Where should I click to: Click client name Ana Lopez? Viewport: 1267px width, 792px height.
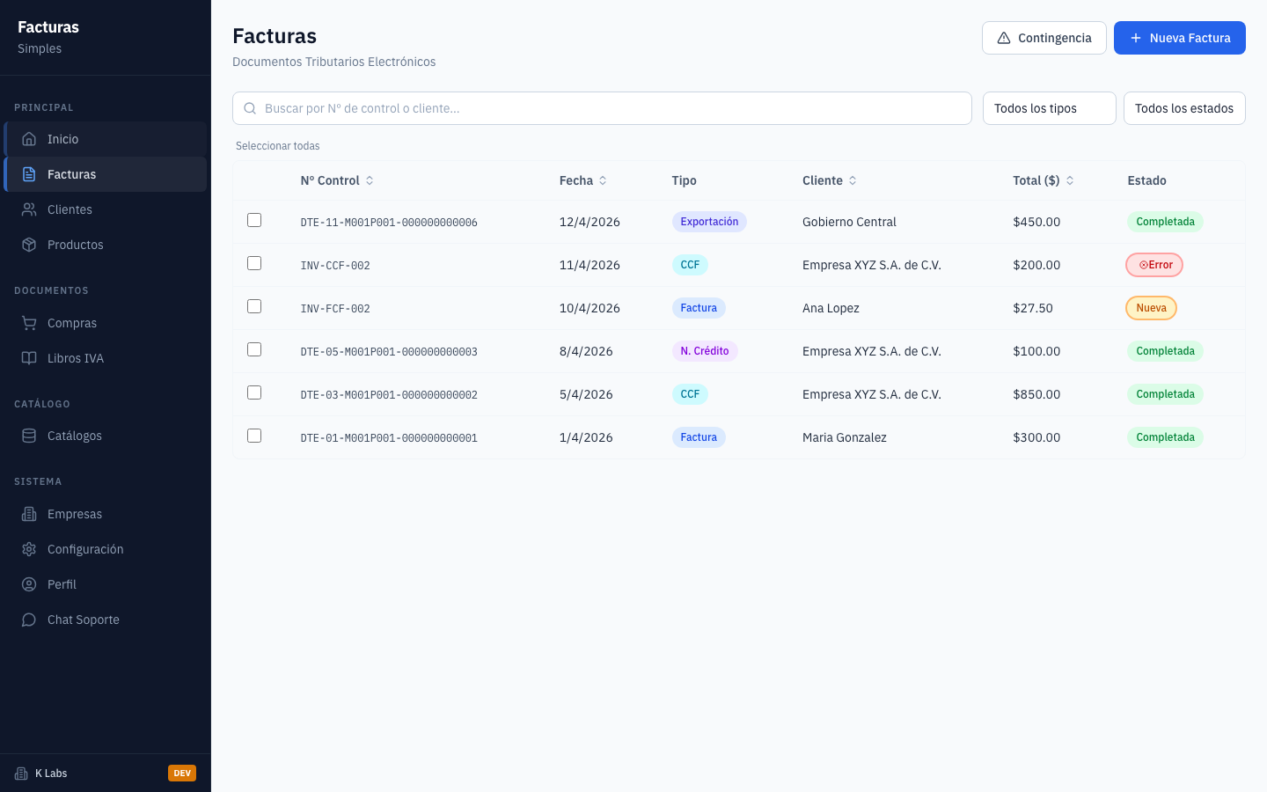click(831, 308)
